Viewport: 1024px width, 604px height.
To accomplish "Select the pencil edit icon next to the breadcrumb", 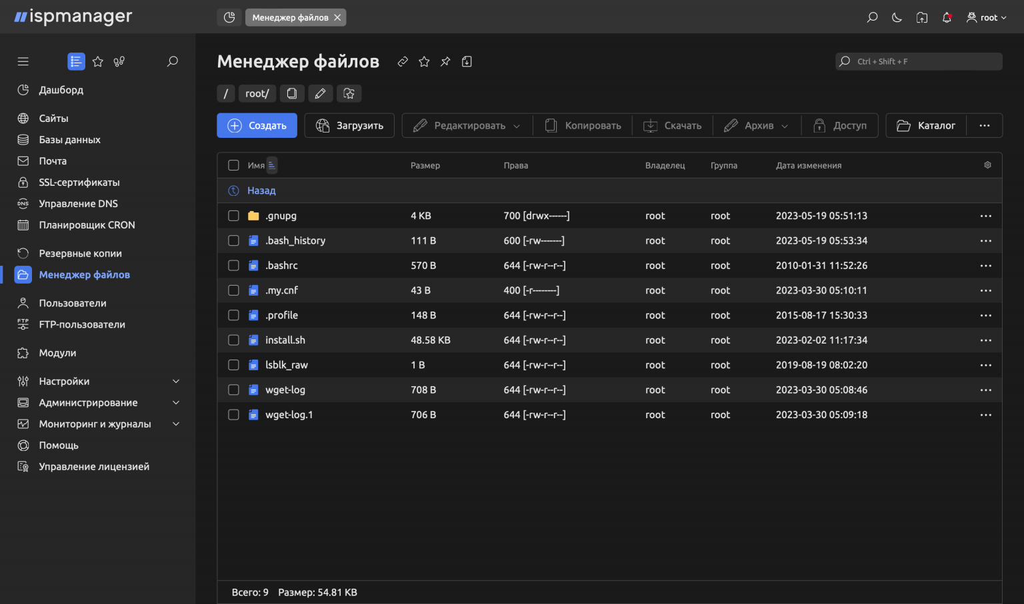I will click(x=321, y=93).
